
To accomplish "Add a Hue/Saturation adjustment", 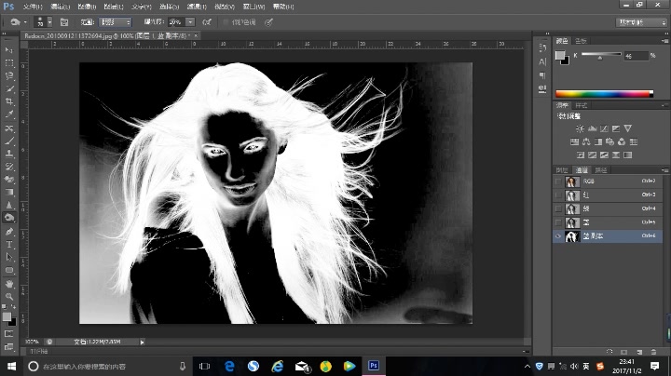I will click(574, 141).
